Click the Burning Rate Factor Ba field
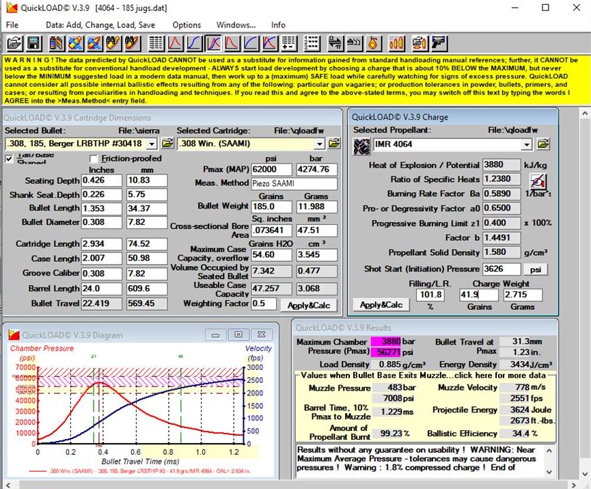This screenshot has height=489, width=591. tap(501, 194)
